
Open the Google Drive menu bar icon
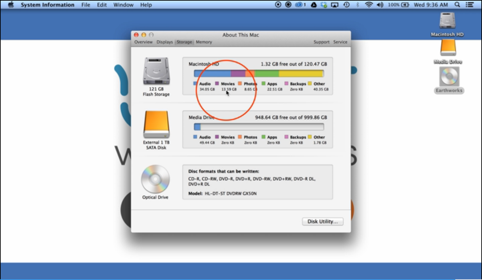[314, 5]
